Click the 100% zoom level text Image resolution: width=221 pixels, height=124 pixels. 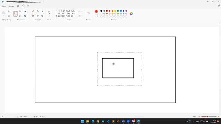[194, 117]
